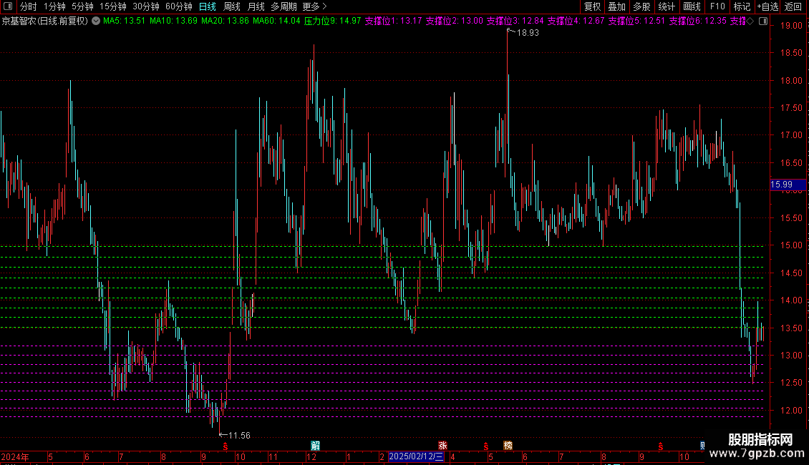Click the 复权 button
This screenshot has height=465, width=809.
[592, 6]
